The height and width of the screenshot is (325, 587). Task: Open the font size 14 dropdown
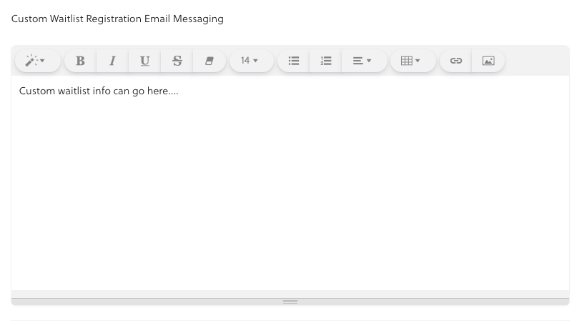(x=251, y=61)
